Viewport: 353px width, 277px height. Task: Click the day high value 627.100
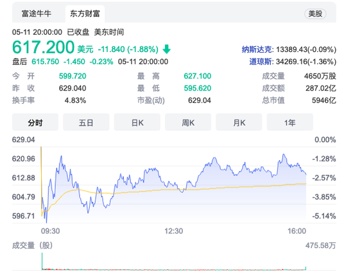point(198,76)
